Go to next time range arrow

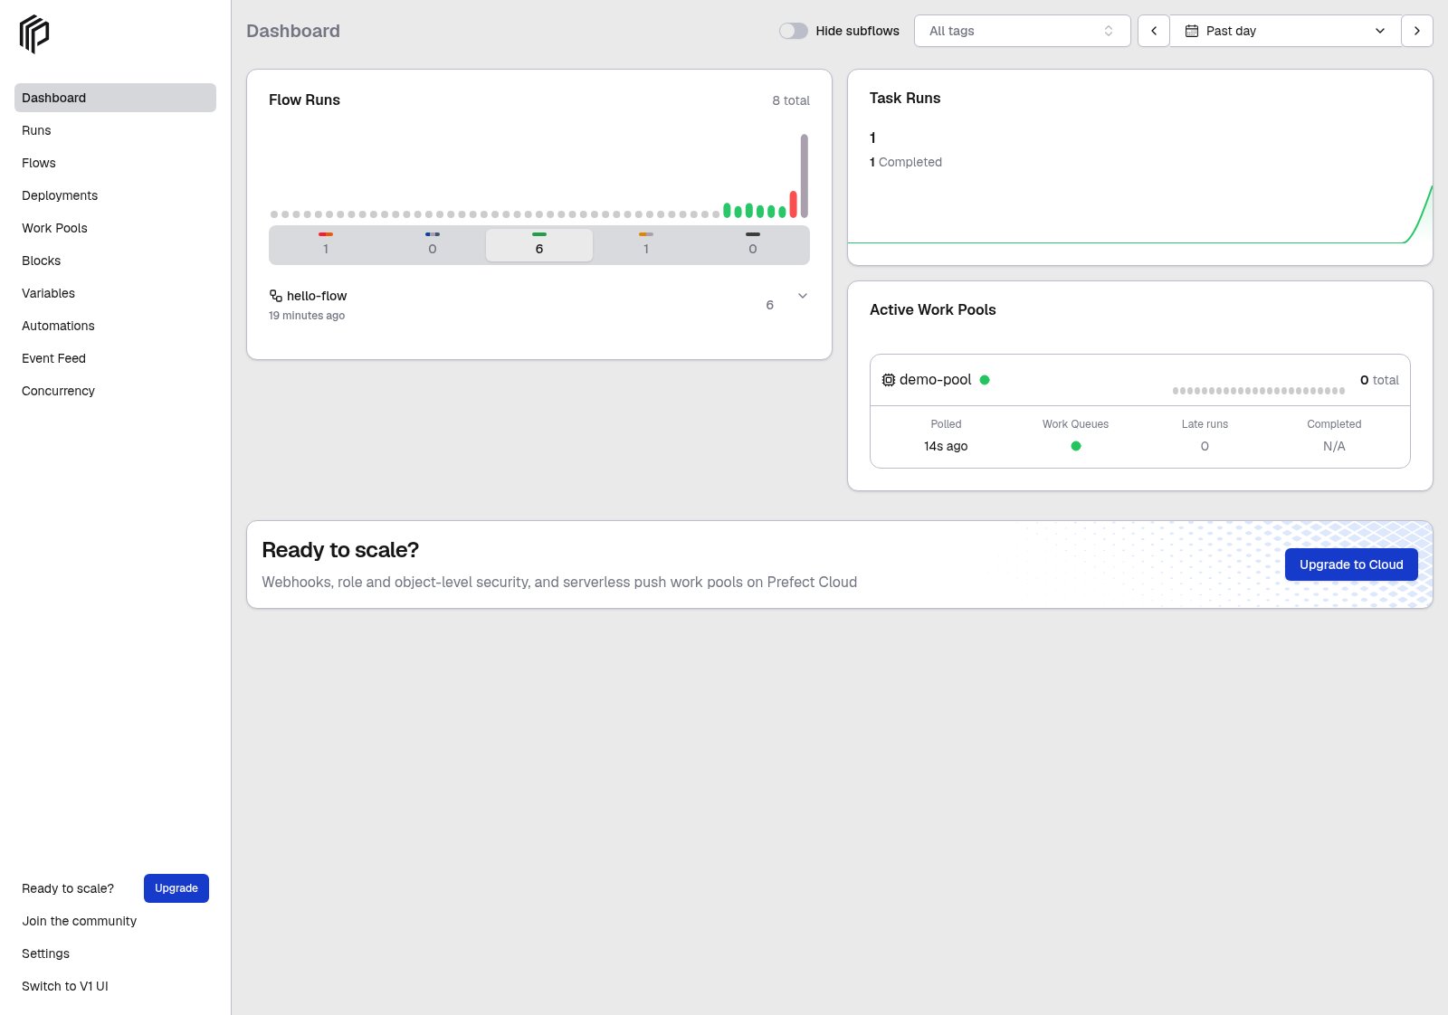tap(1417, 31)
